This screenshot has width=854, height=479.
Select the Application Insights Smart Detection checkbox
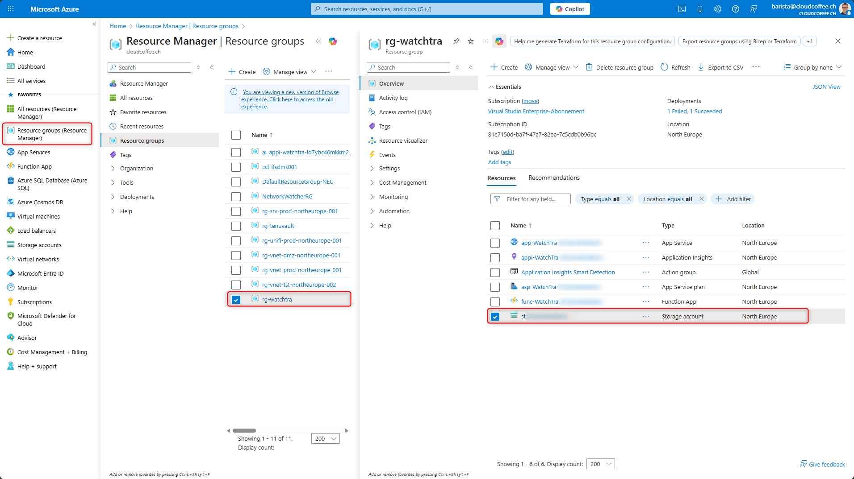tap(495, 273)
